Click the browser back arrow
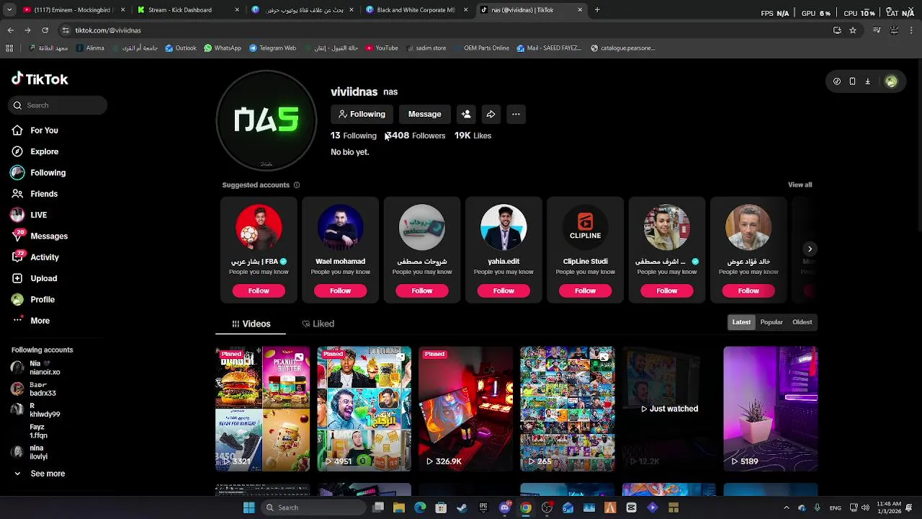922x519 pixels. pos(10,30)
